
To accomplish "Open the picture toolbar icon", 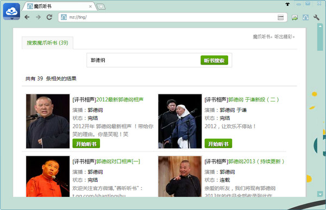I will [x=294, y=17].
